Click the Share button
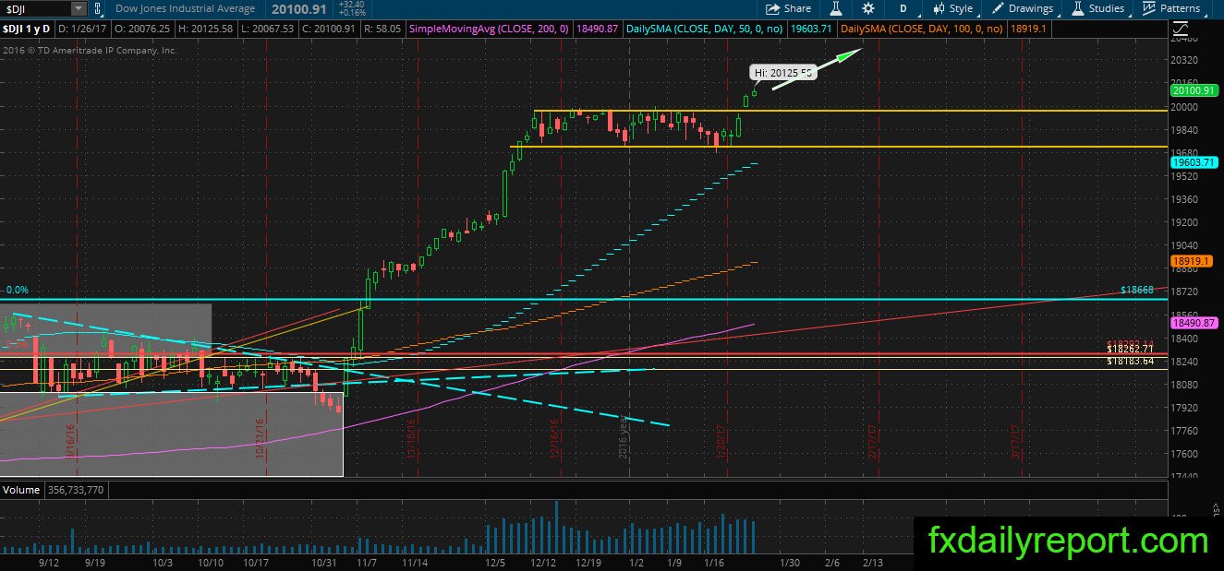 (x=788, y=8)
